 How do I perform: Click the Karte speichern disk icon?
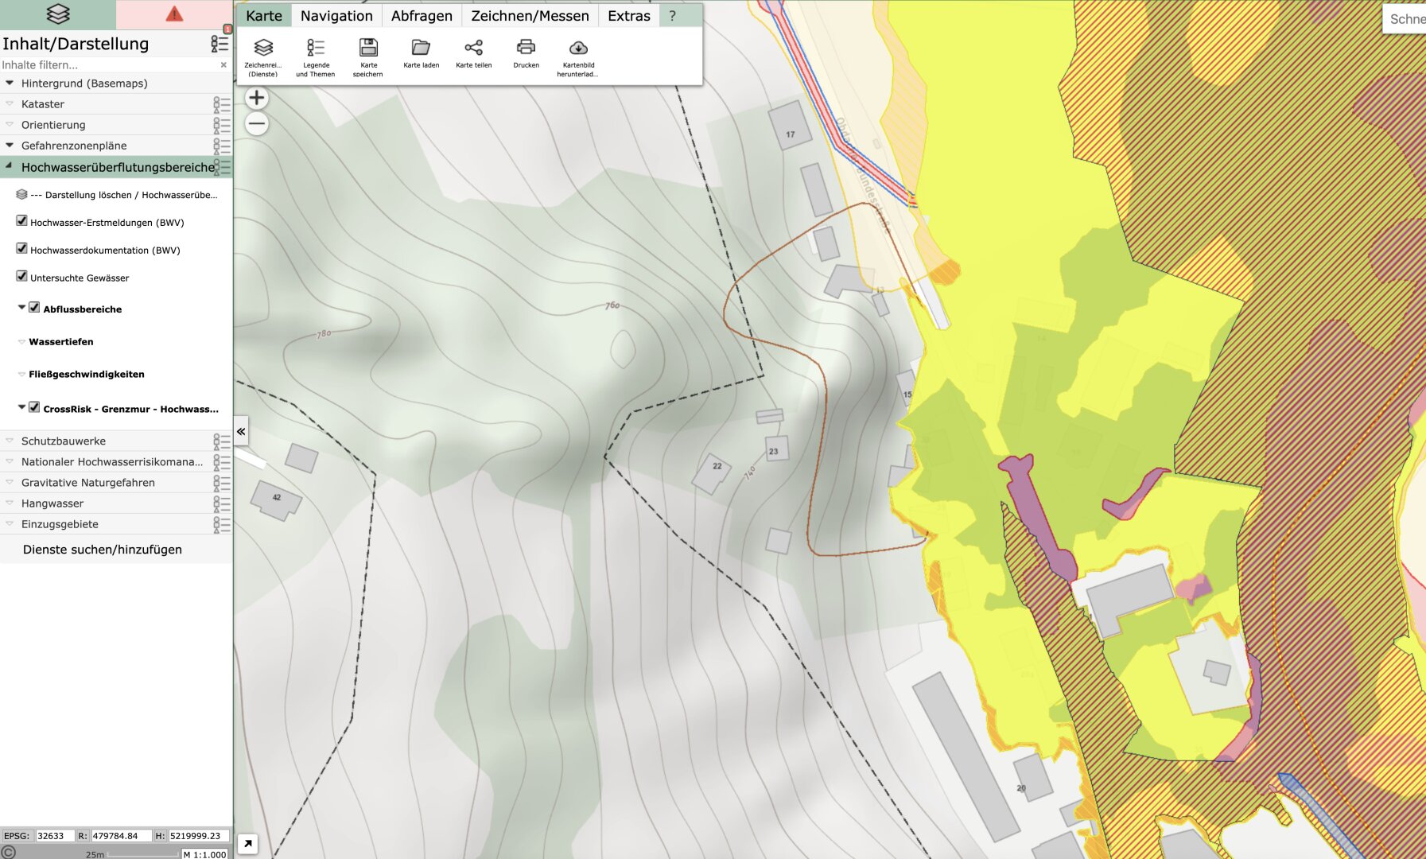tap(368, 49)
